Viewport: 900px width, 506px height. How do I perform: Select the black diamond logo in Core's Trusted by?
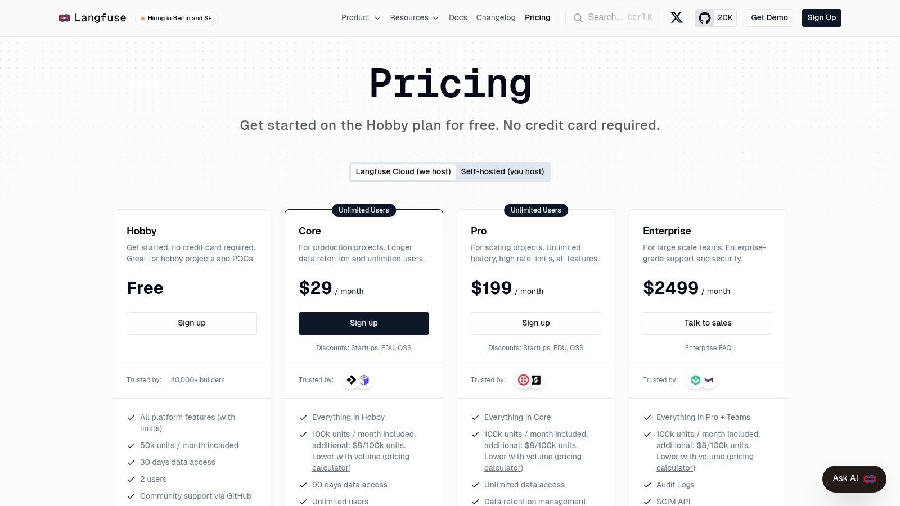click(351, 379)
